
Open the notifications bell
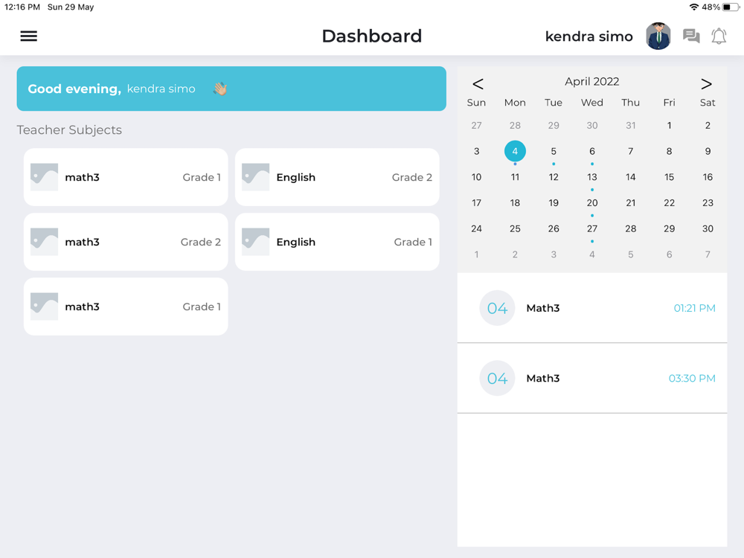click(719, 36)
